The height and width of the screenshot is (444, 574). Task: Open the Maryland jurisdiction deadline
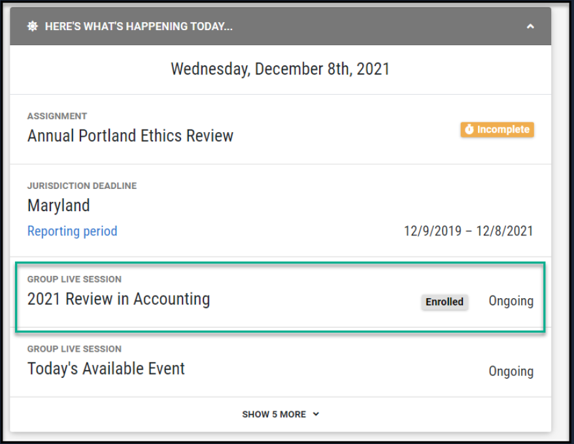click(58, 205)
